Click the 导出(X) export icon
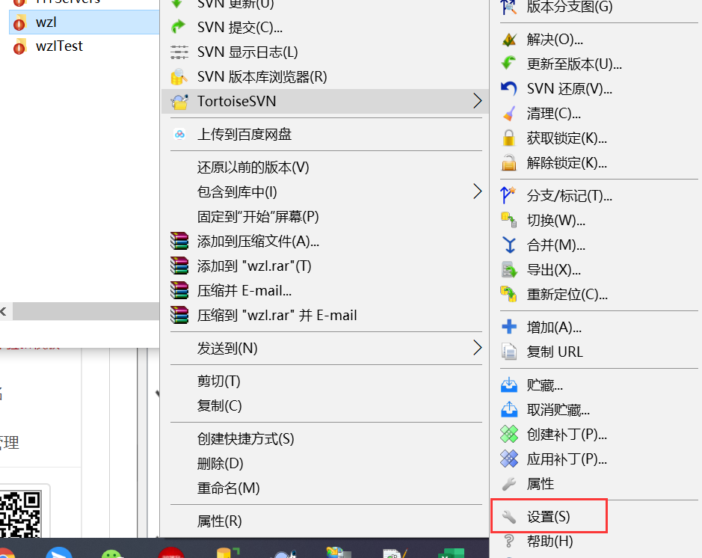Screen dimensions: 702x558 pyautogui.click(x=509, y=269)
